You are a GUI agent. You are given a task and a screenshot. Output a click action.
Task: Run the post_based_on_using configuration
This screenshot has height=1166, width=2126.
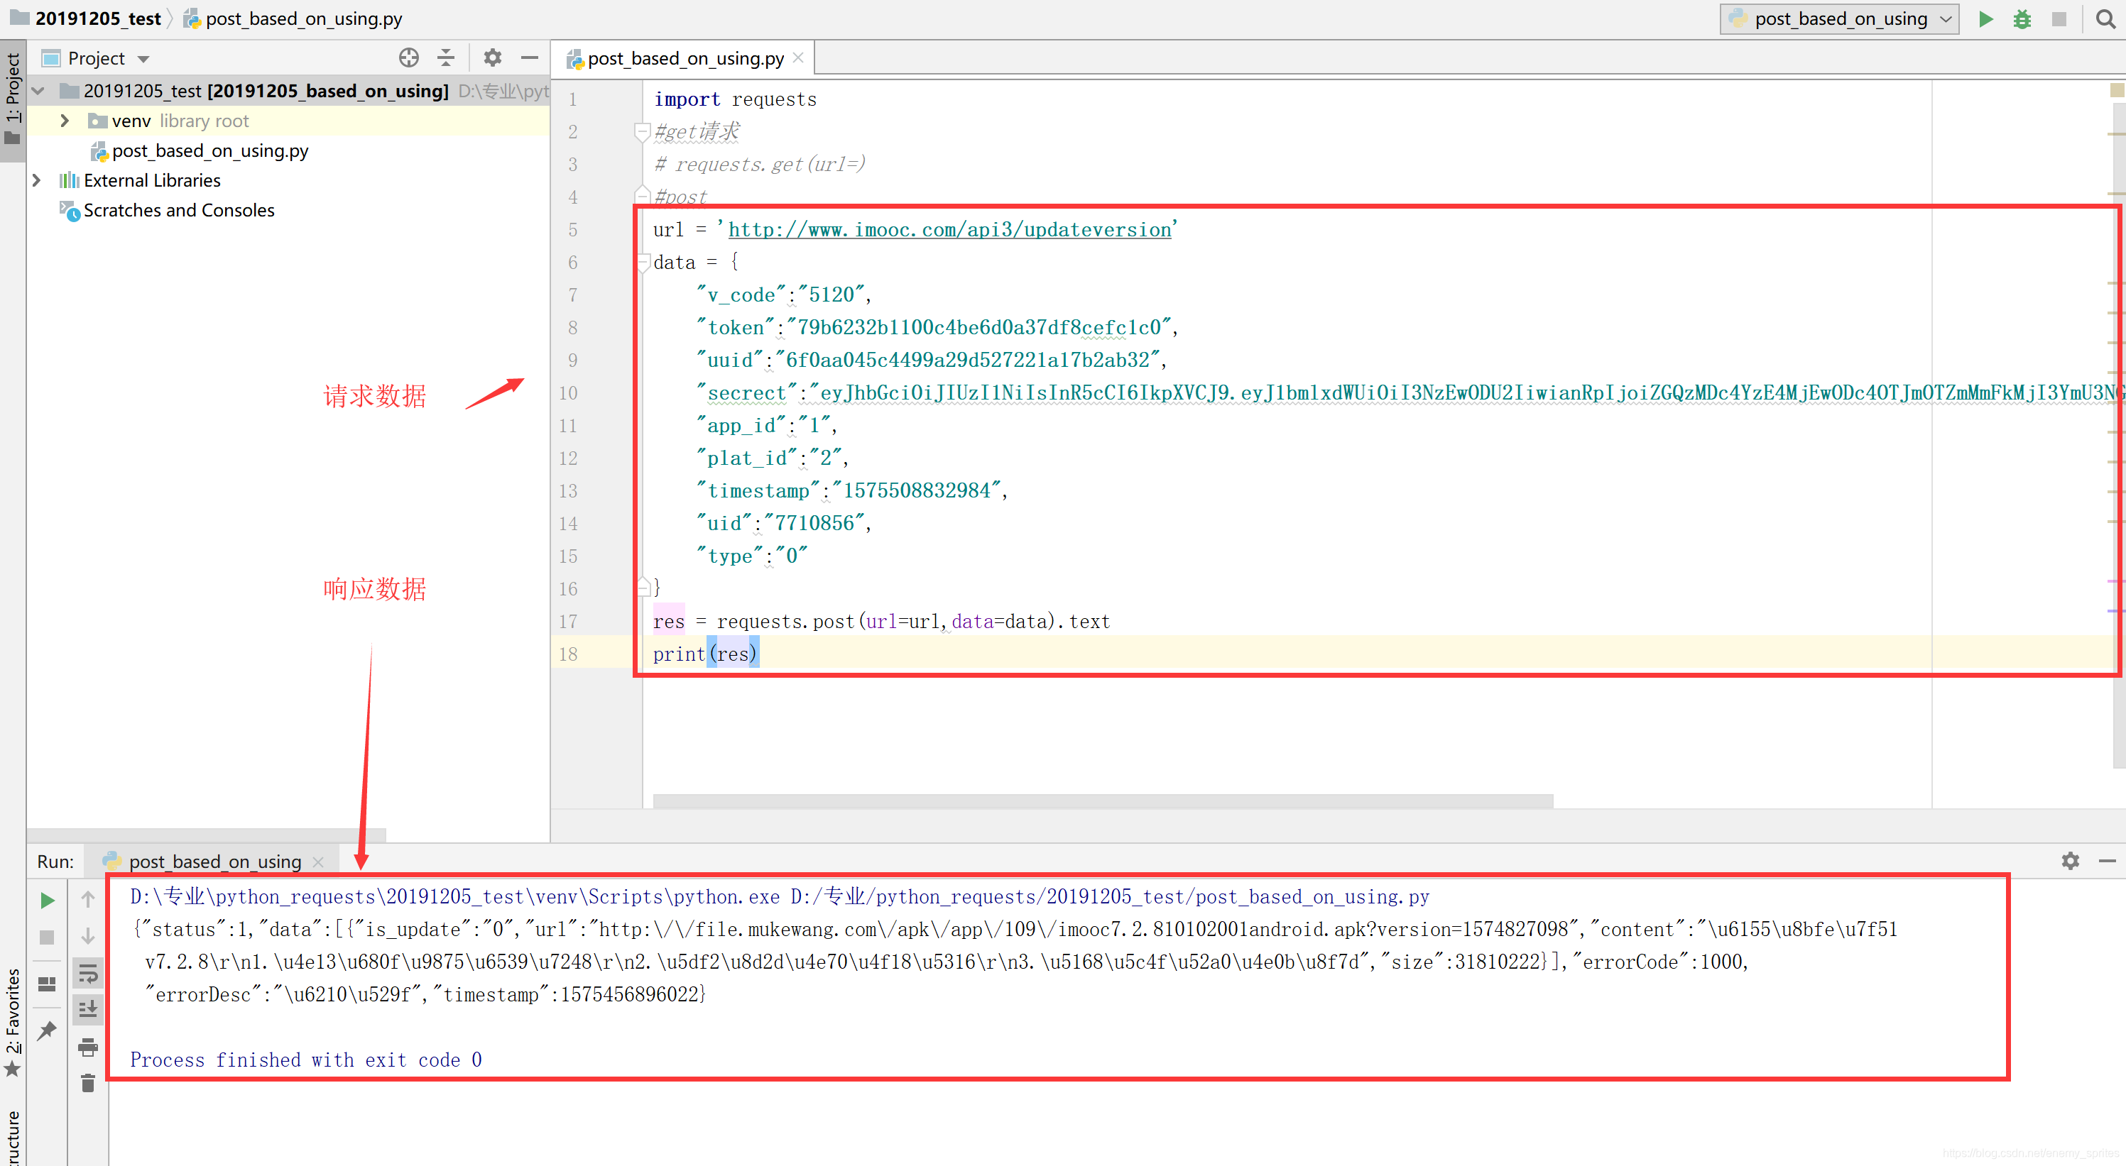click(1985, 19)
